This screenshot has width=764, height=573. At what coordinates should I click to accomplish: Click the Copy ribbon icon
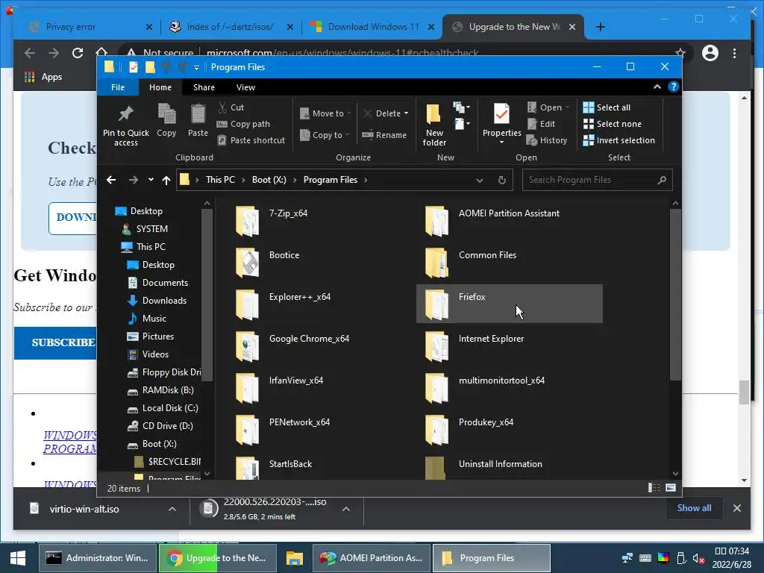(x=166, y=114)
